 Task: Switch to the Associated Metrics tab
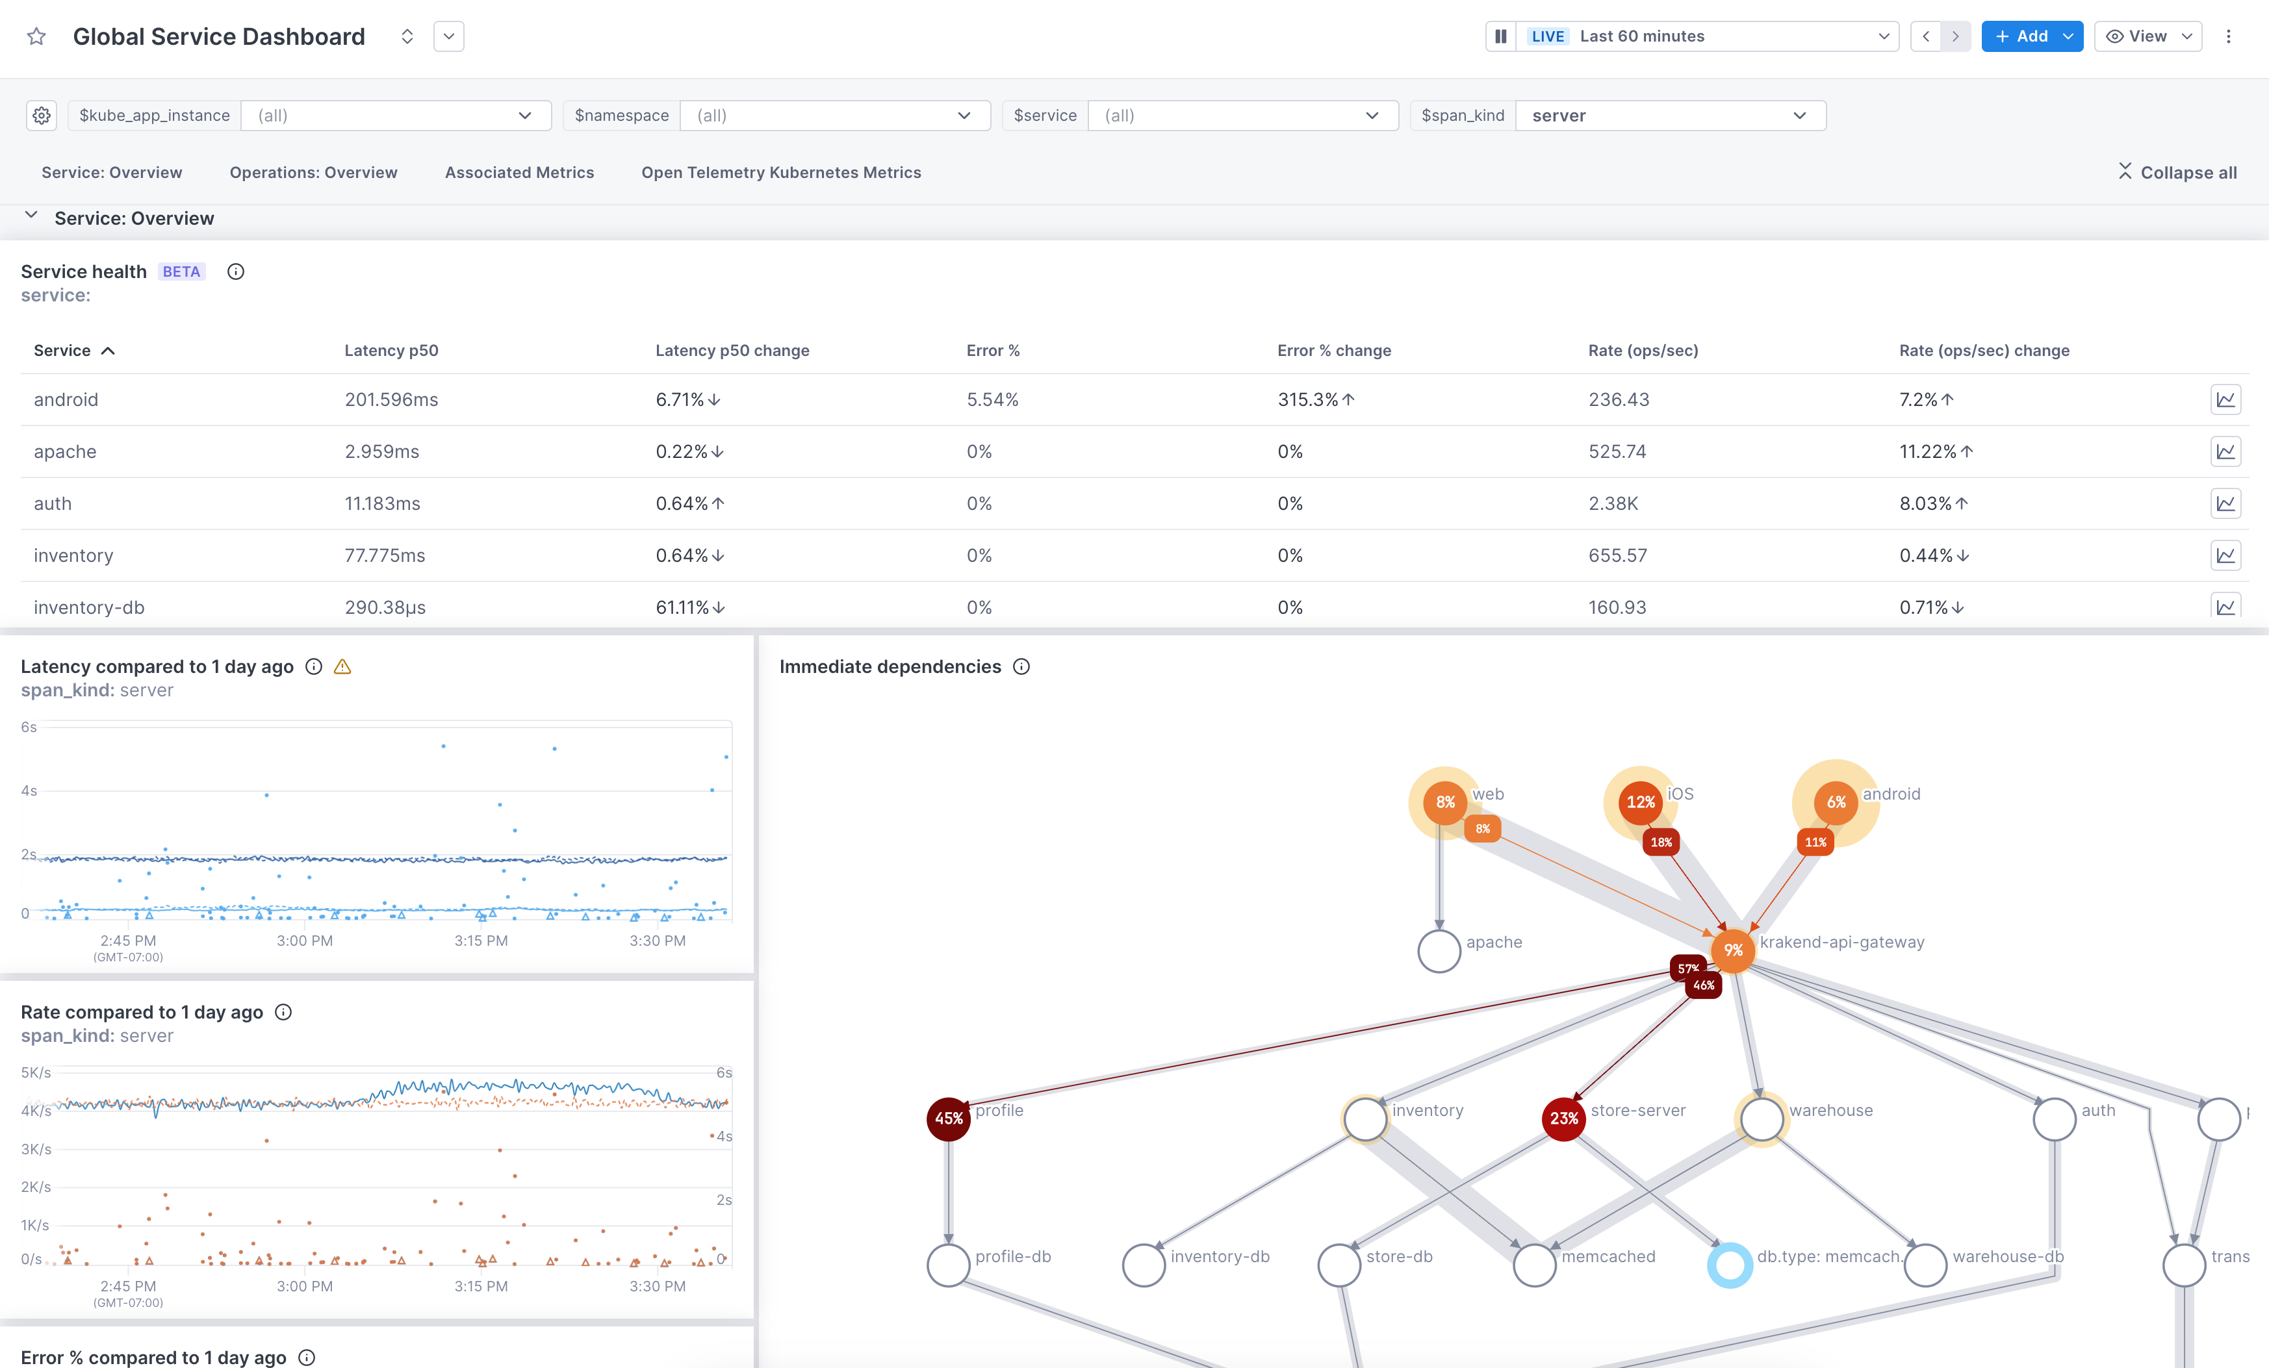(519, 170)
